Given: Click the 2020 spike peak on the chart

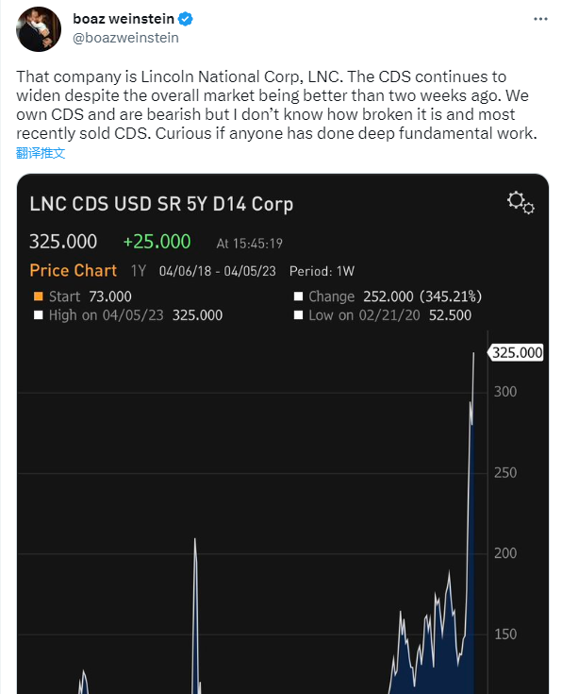Looking at the screenshot, I should 195,540.
